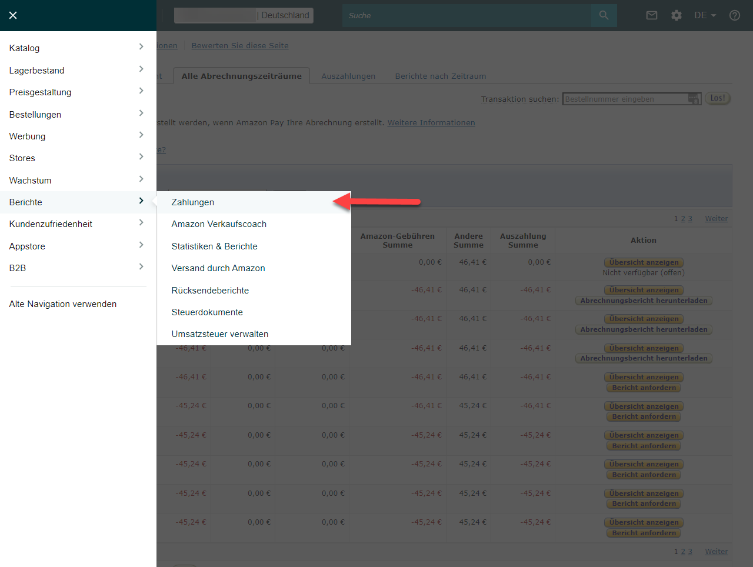753x567 pixels.
Task: Go to page 2 in top pagination
Action: coord(683,219)
